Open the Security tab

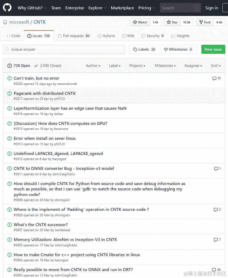click(152, 36)
